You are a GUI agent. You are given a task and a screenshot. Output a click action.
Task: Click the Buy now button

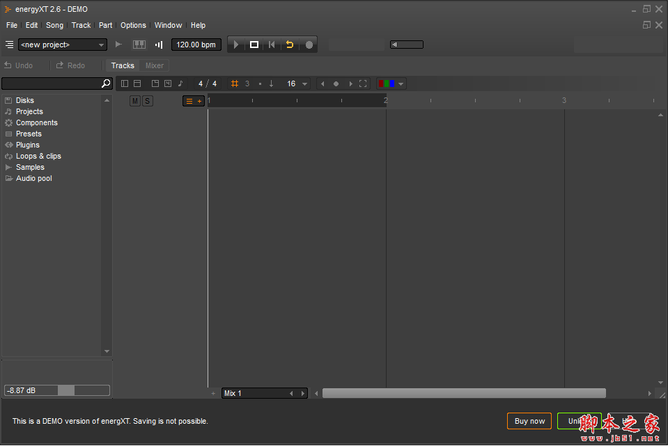(529, 421)
